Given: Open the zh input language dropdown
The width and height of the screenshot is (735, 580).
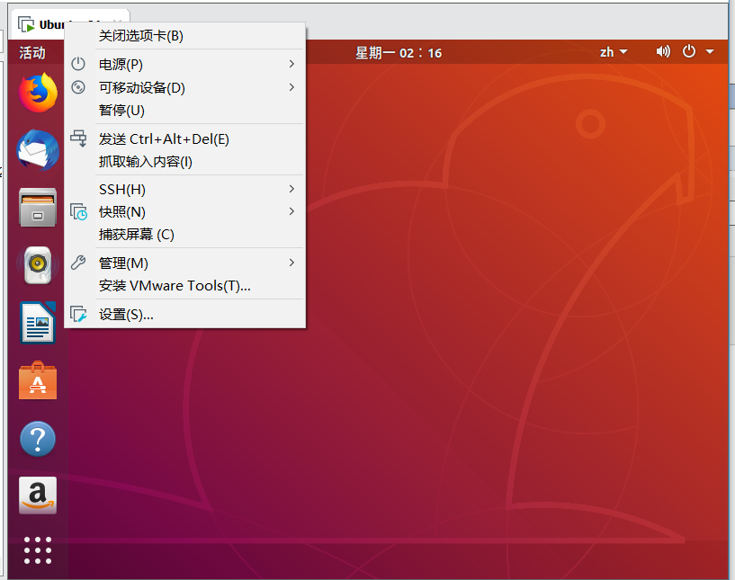Looking at the screenshot, I should 614,52.
